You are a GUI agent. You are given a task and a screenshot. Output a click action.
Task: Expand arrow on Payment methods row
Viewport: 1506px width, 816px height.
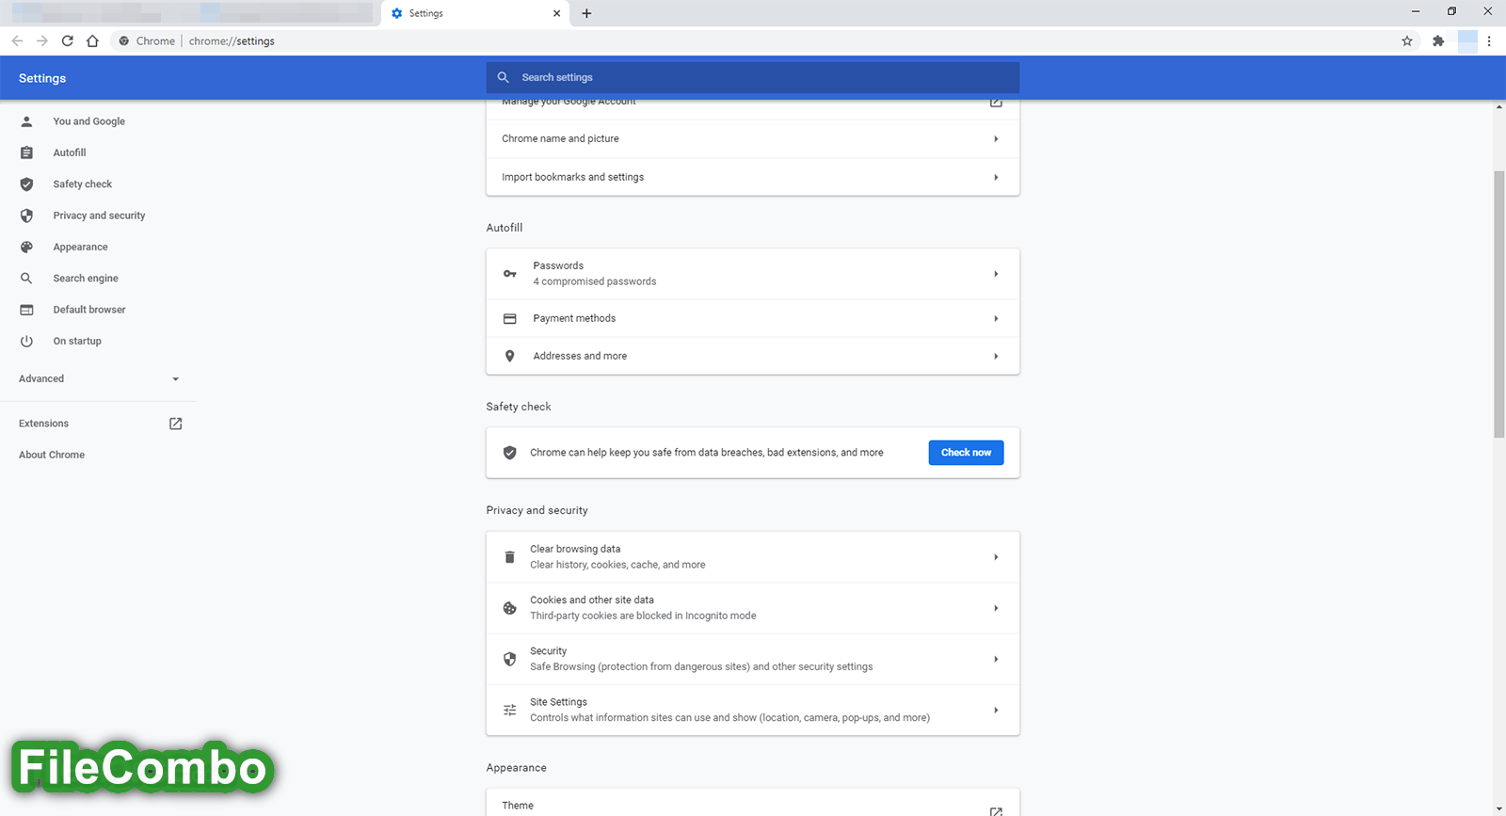coord(996,318)
